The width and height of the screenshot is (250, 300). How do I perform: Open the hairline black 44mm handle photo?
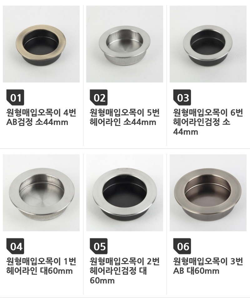click(x=208, y=44)
